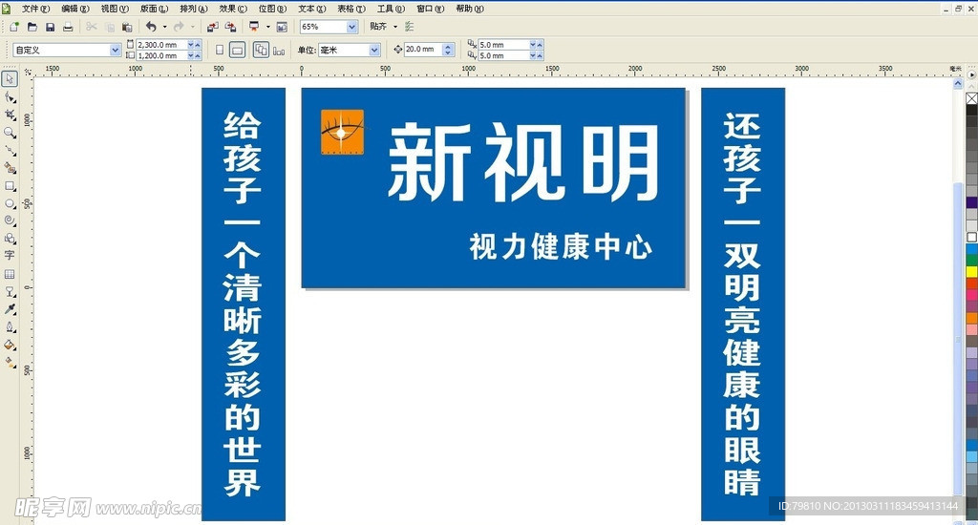The height and width of the screenshot is (525, 978).
Task: Pick the green swatch in color palette
Action: point(971,260)
